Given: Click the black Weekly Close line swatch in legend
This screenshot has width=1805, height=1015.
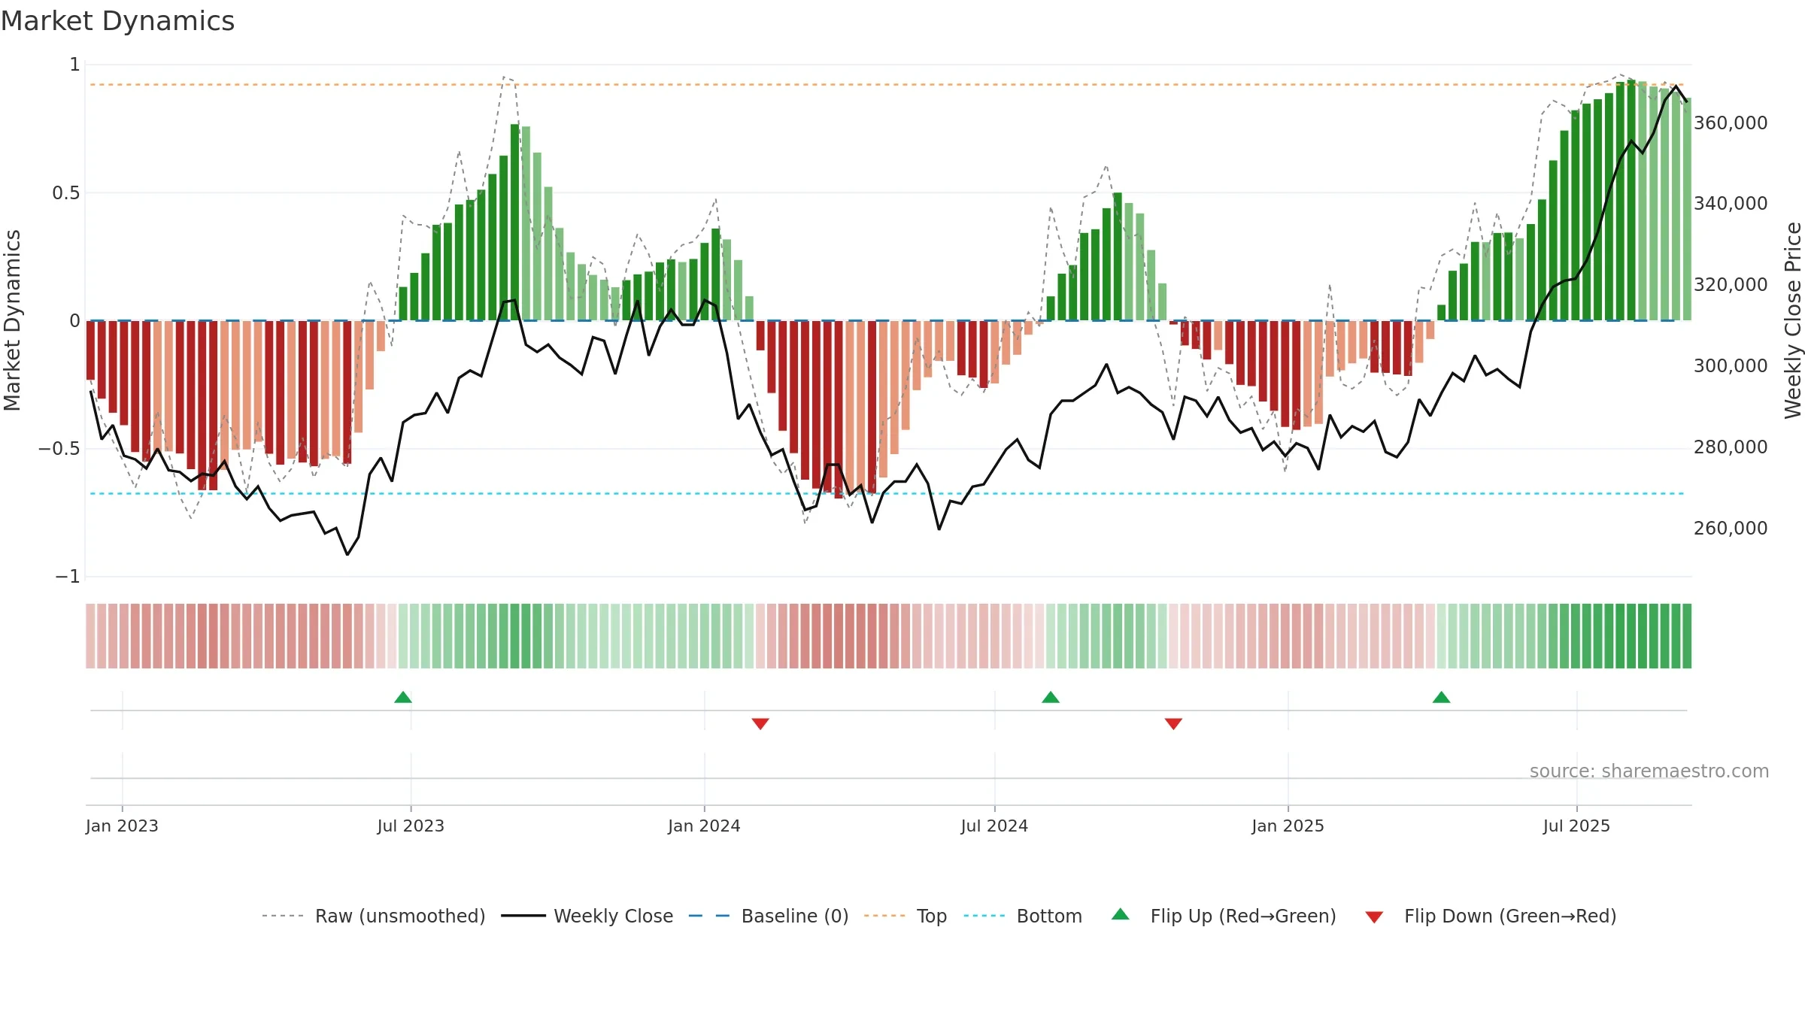Looking at the screenshot, I should tap(523, 916).
